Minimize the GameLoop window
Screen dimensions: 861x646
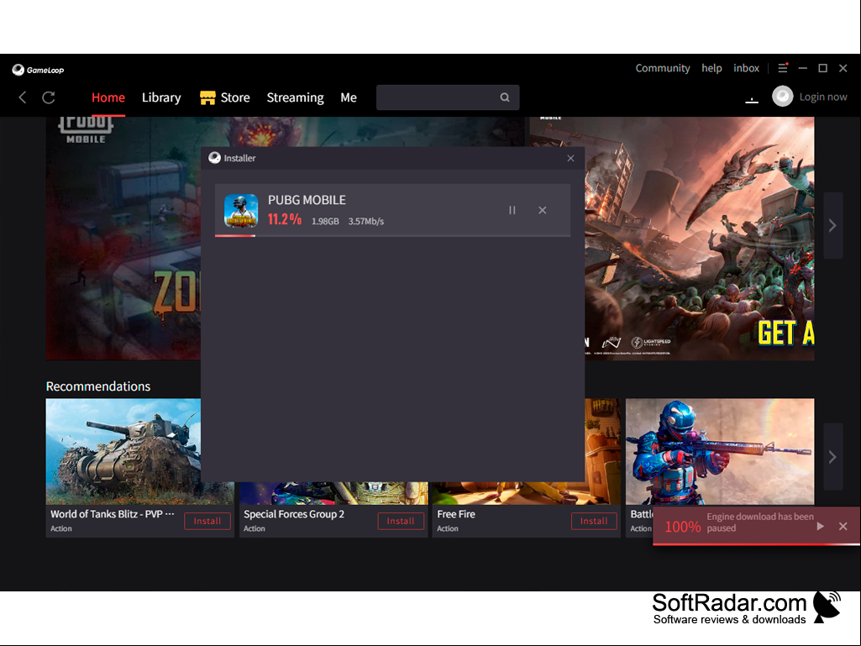click(803, 68)
